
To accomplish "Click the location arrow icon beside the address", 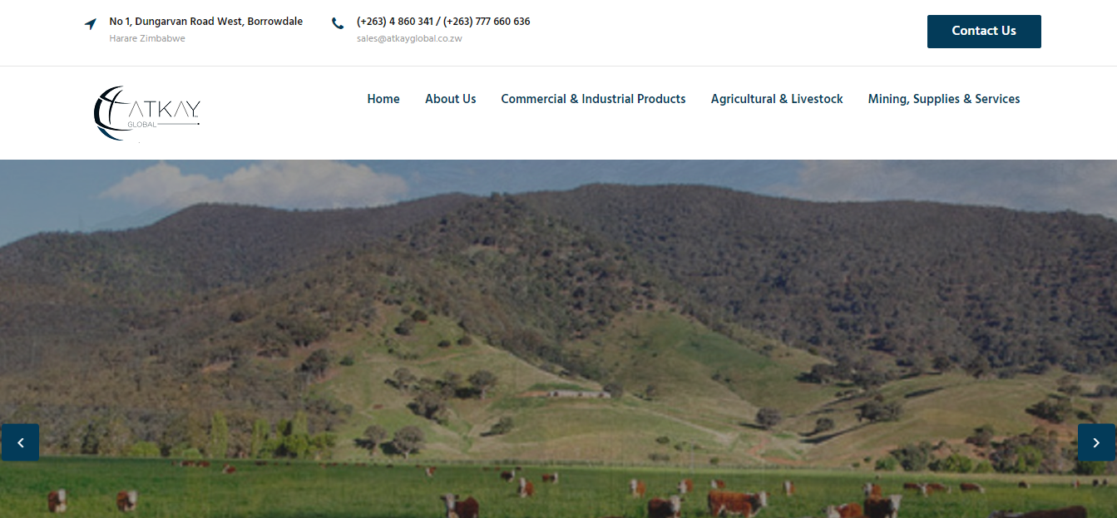I will click(x=91, y=24).
